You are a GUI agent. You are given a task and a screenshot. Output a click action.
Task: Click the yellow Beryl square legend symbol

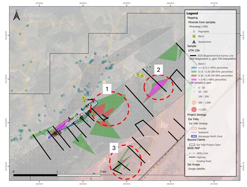coord(194,36)
